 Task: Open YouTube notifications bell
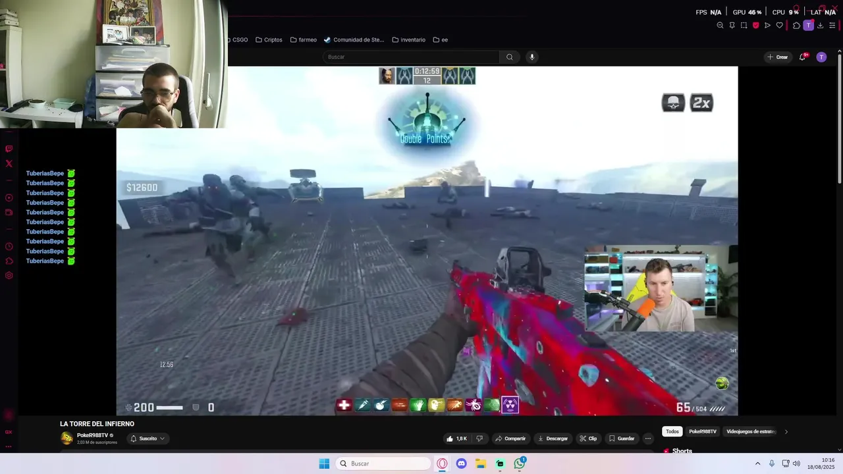click(802, 57)
